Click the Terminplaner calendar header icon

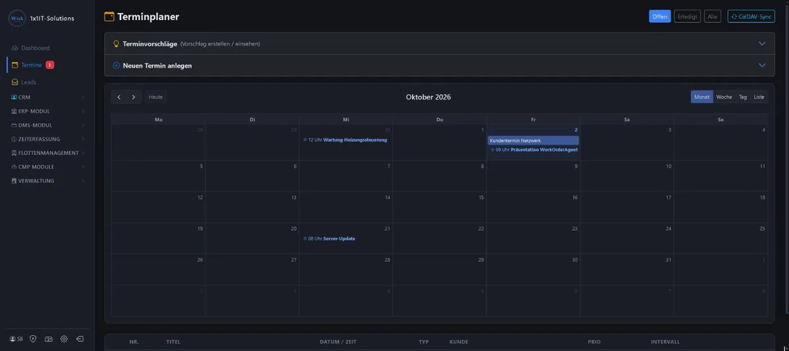tap(109, 17)
